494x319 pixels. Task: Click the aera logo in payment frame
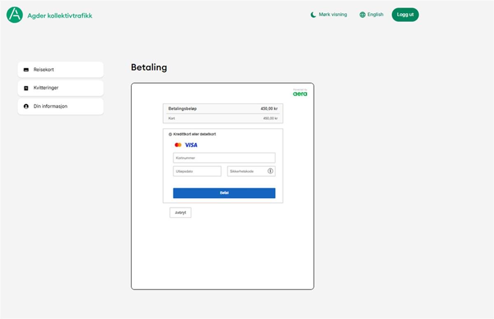pos(300,94)
